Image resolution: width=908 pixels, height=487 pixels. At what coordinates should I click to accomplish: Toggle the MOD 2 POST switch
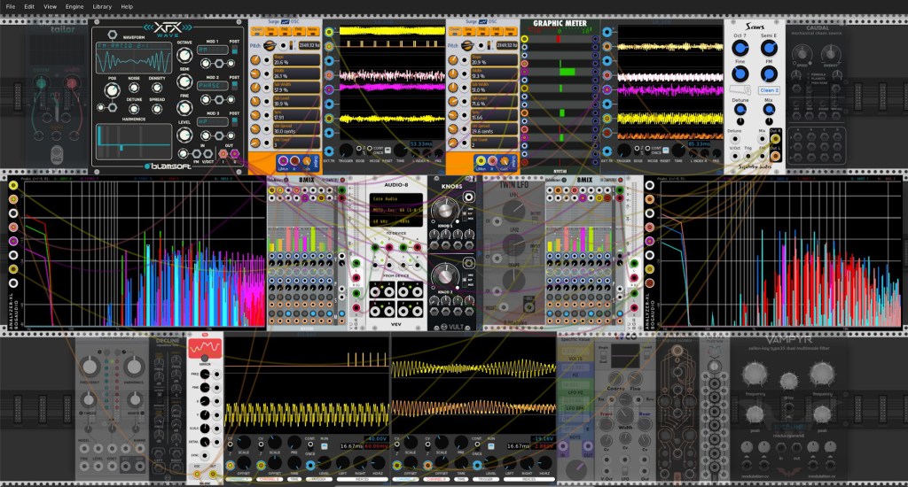234,86
